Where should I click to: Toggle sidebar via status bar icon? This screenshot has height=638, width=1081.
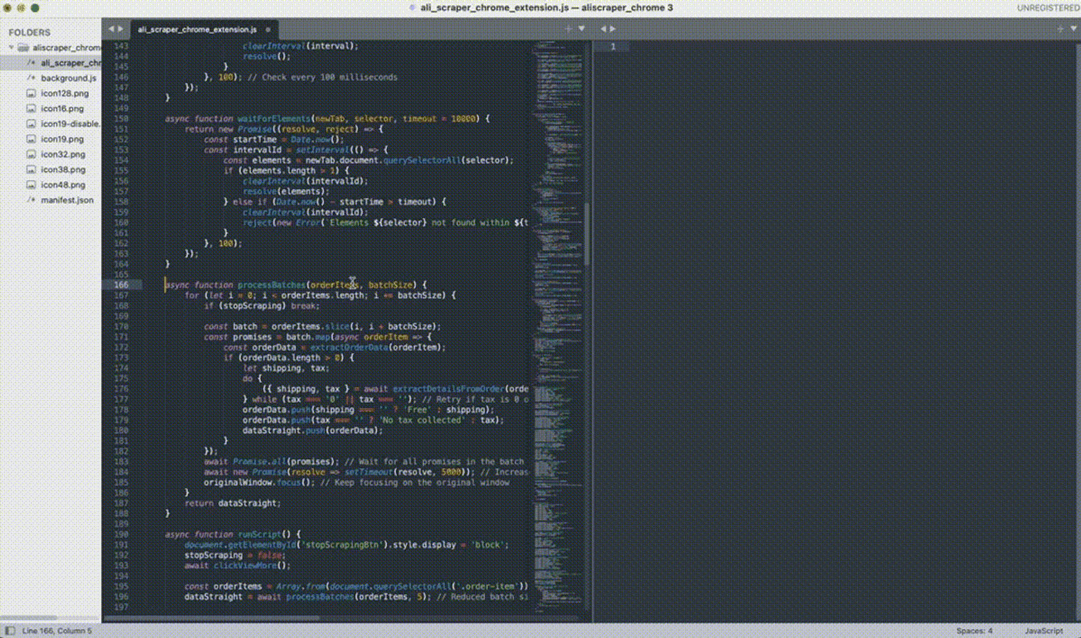point(10,631)
